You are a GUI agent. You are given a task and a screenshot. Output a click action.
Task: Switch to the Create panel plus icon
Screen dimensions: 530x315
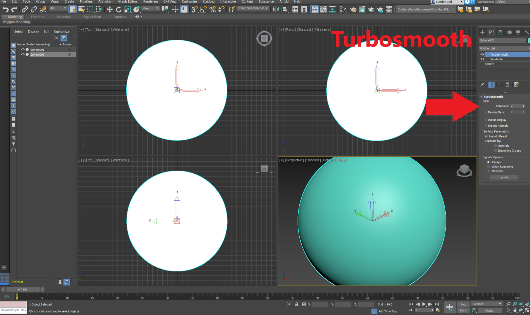pyautogui.click(x=482, y=32)
